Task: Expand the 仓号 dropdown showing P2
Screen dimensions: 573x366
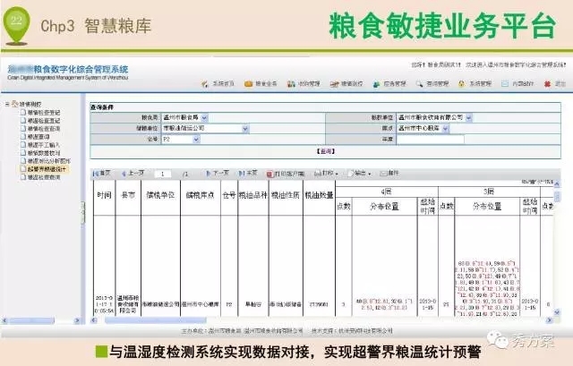Action: pyautogui.click(x=196, y=140)
